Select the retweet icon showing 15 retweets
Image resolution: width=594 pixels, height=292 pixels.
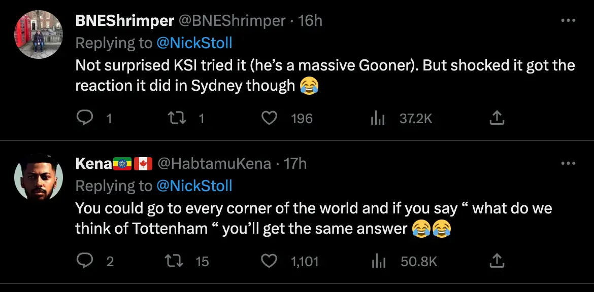pos(177,261)
